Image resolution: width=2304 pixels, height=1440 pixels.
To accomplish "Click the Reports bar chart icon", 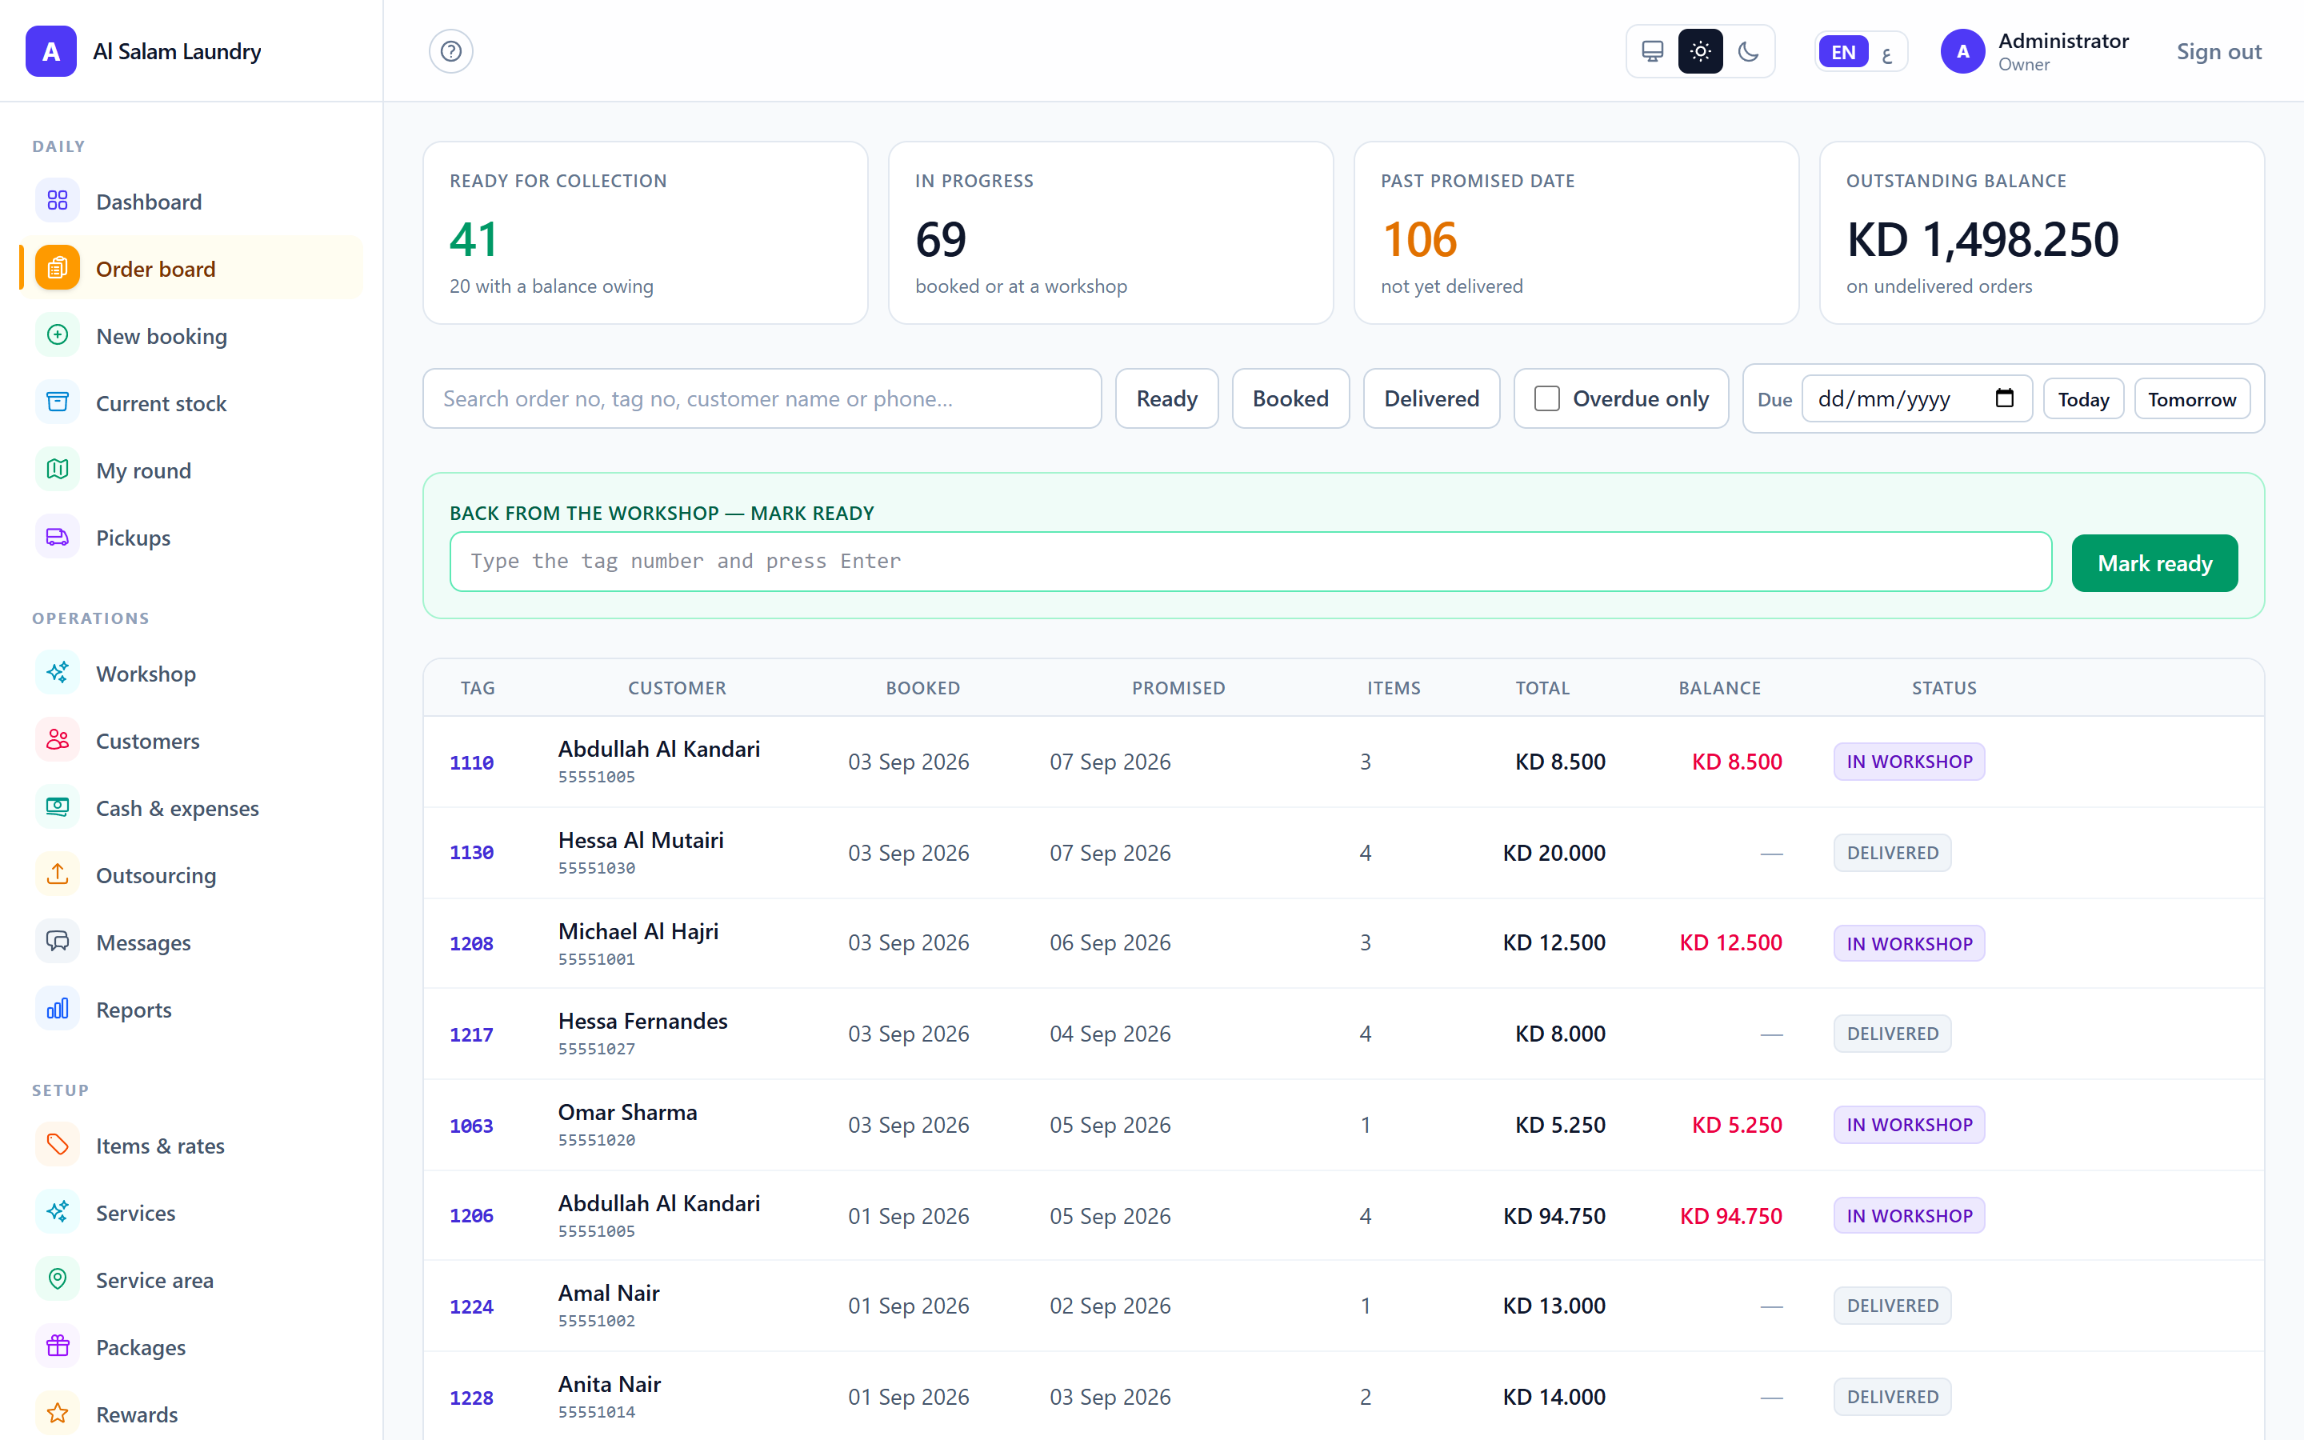I will (x=57, y=1009).
